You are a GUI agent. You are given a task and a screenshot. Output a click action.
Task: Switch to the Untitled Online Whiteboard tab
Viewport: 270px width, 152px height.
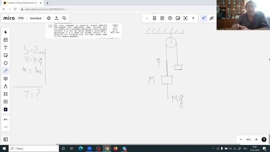[22, 3]
